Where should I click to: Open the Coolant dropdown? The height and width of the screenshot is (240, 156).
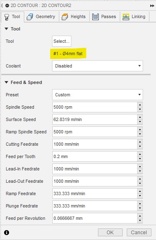click(98, 66)
